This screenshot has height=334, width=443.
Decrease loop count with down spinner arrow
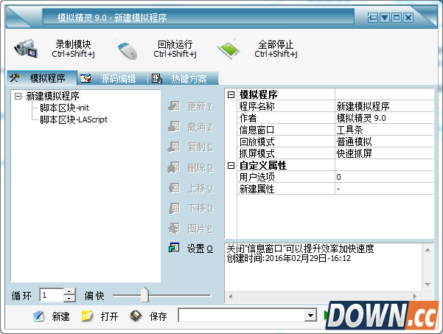pos(69,299)
